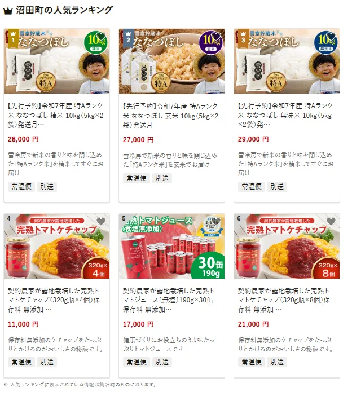Toggle heart on rank 2 brown rice
The height and width of the screenshot is (400, 352).
(x=216, y=36)
